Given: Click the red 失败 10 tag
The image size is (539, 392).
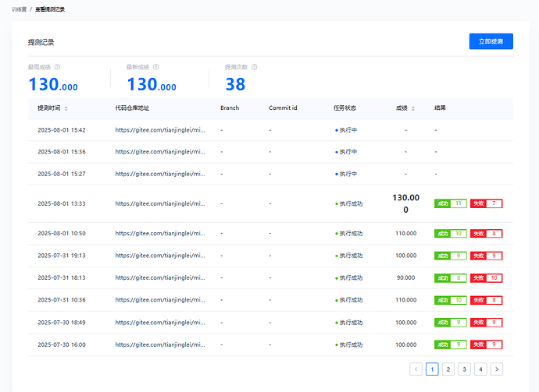Looking at the screenshot, I should coord(486,278).
